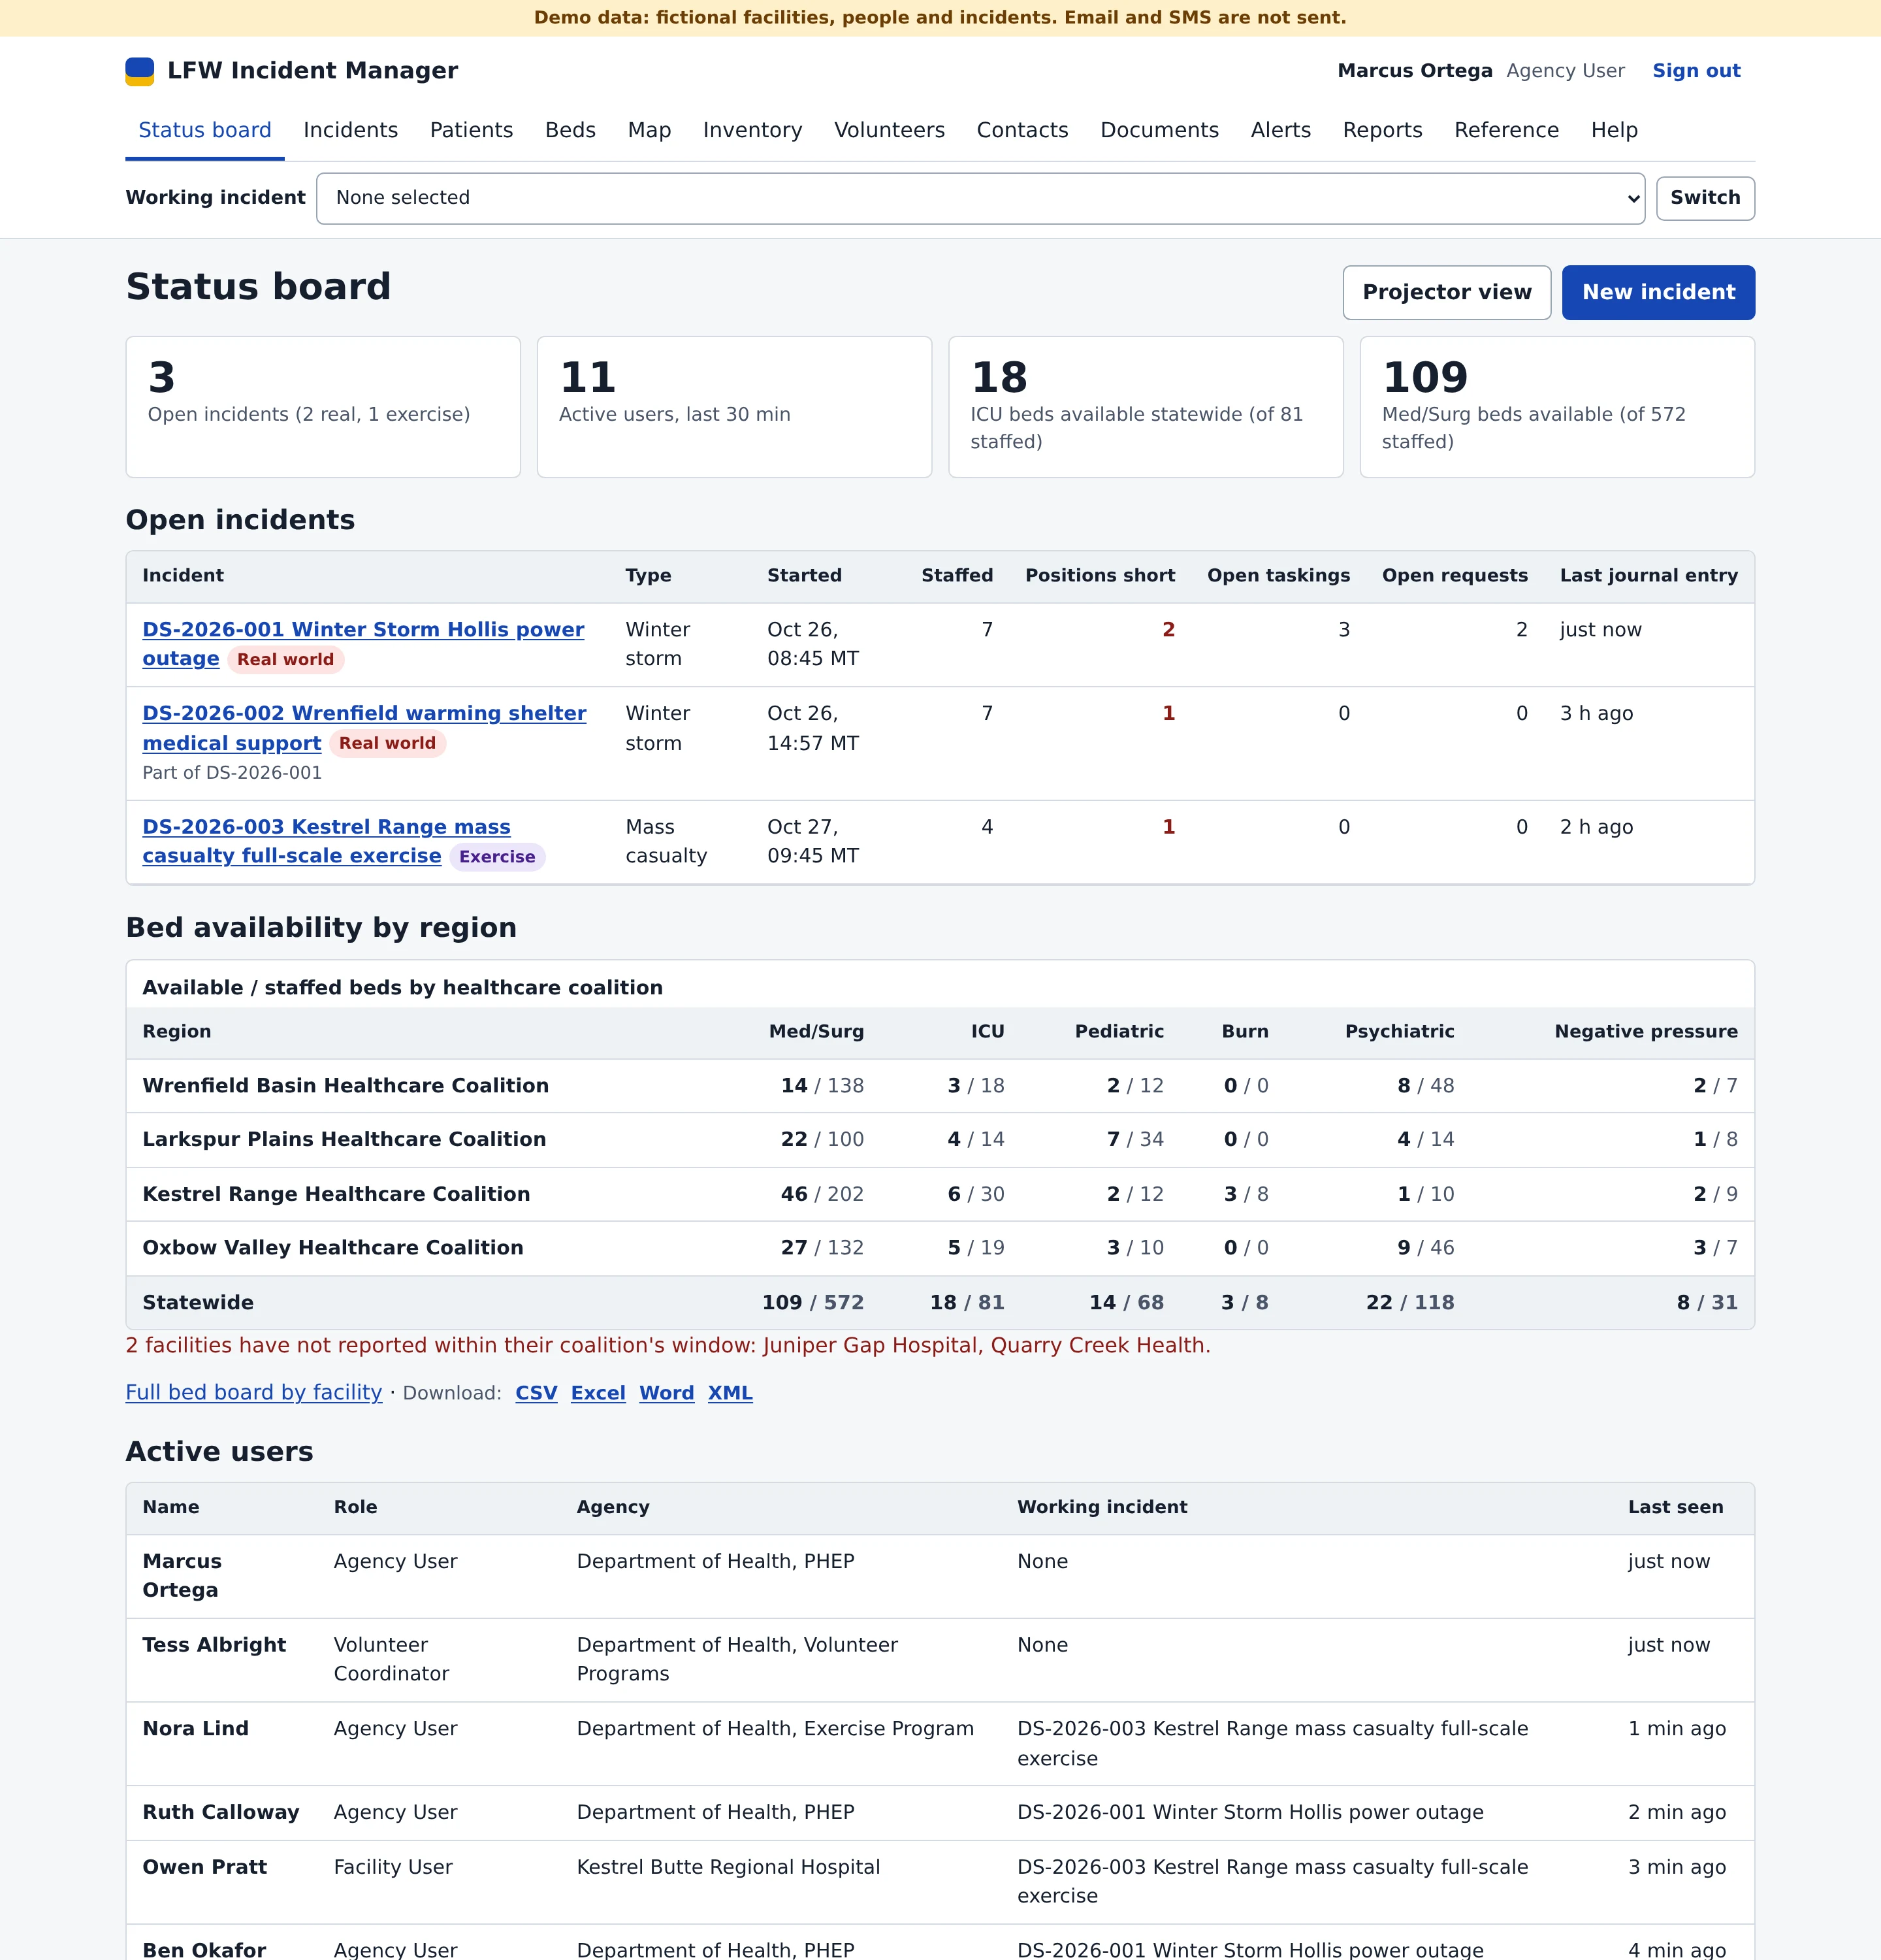Click 'Kestrel Butte Regional Hospital' agency cell
Image resolution: width=1881 pixels, height=1960 pixels.
coord(728,1867)
